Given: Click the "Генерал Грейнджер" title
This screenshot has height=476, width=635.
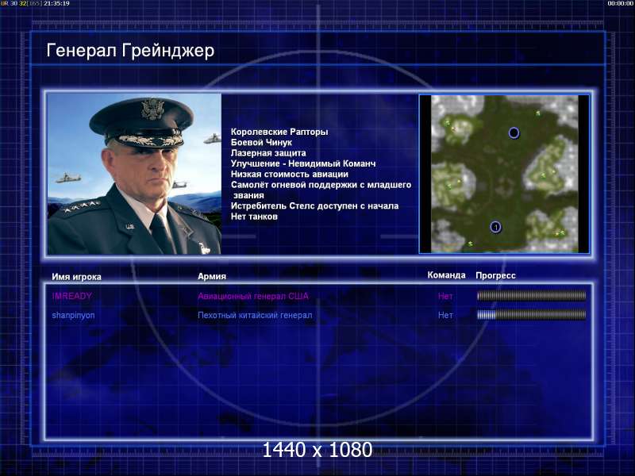Looking at the screenshot, I should pos(130,51).
